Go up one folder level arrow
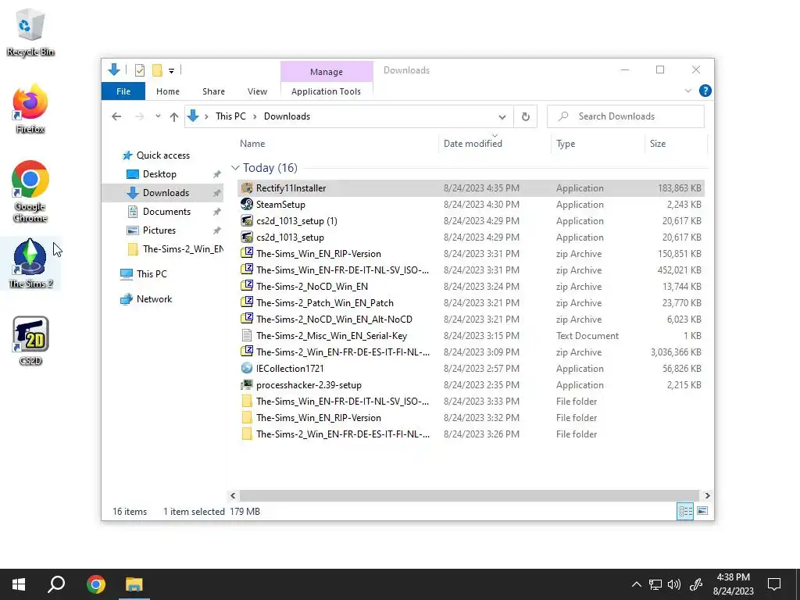Viewport: 800px width, 600px height. pos(174,116)
